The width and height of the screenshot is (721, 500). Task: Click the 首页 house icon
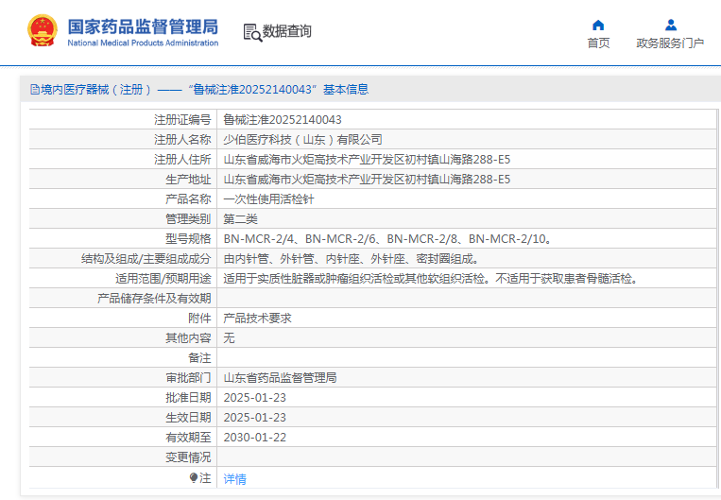(x=598, y=25)
